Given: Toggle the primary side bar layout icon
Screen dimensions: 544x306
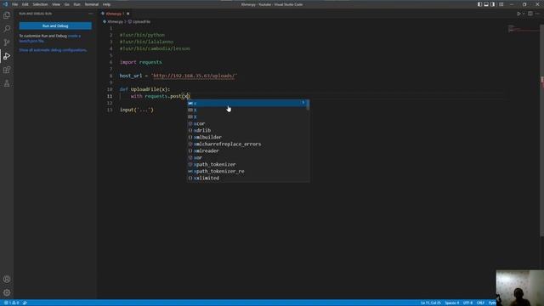Looking at the screenshot, I should click(479, 4).
